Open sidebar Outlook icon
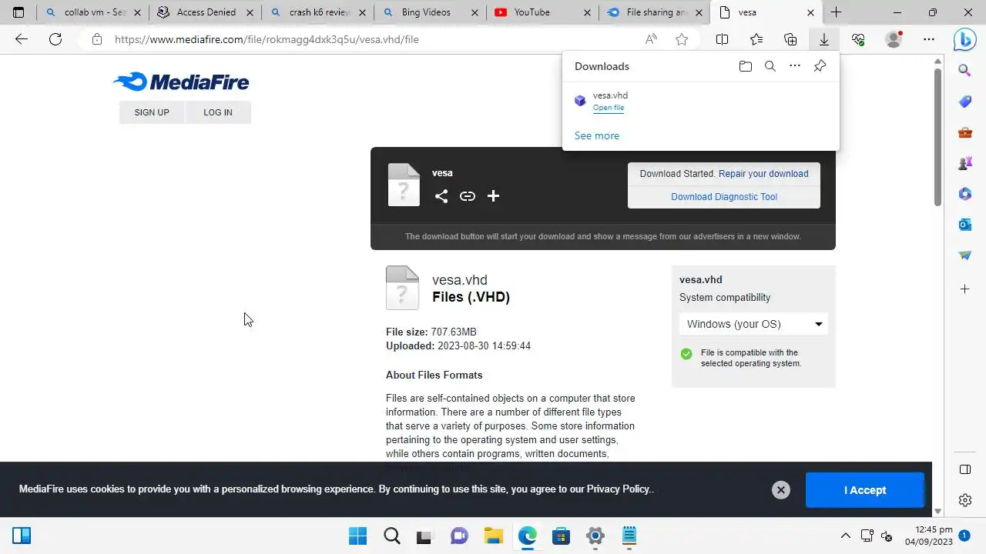The width and height of the screenshot is (986, 554). click(965, 225)
